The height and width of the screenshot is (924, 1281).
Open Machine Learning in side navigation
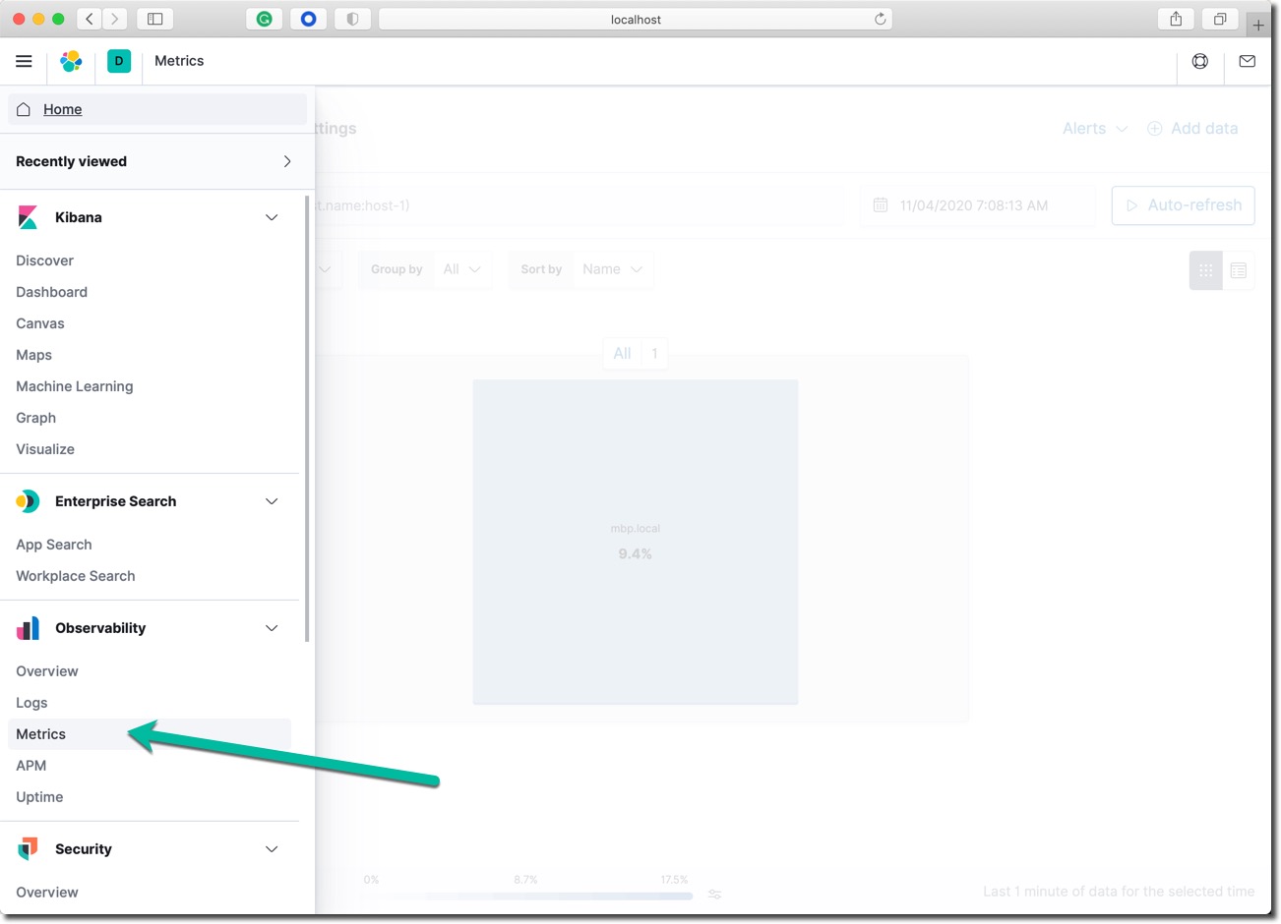[x=74, y=386]
